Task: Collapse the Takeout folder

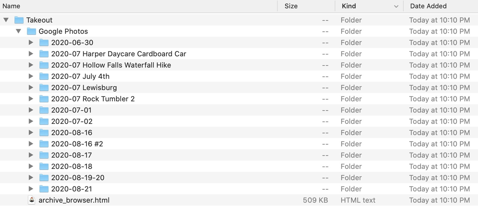Action: [7, 20]
